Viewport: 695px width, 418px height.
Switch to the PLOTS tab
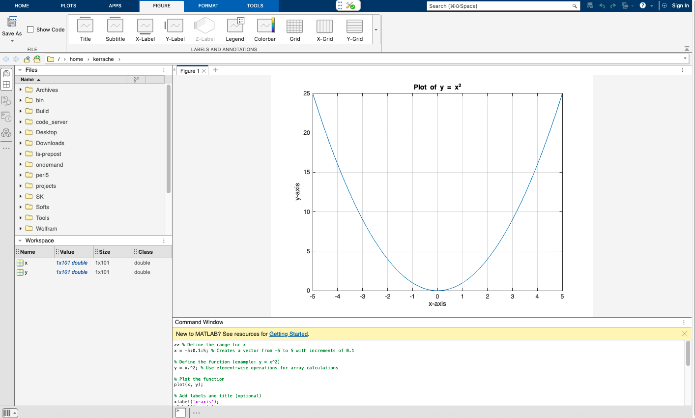tap(68, 6)
